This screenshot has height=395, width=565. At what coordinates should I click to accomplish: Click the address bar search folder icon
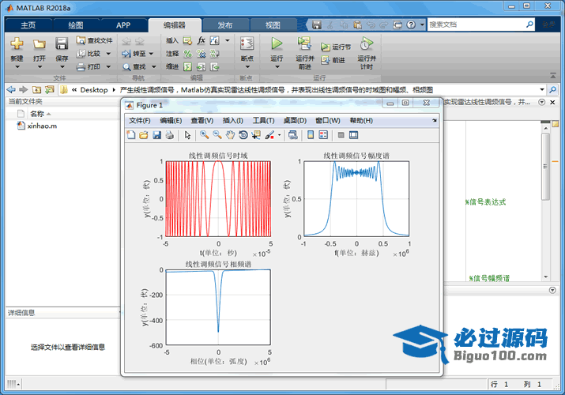pos(552,89)
